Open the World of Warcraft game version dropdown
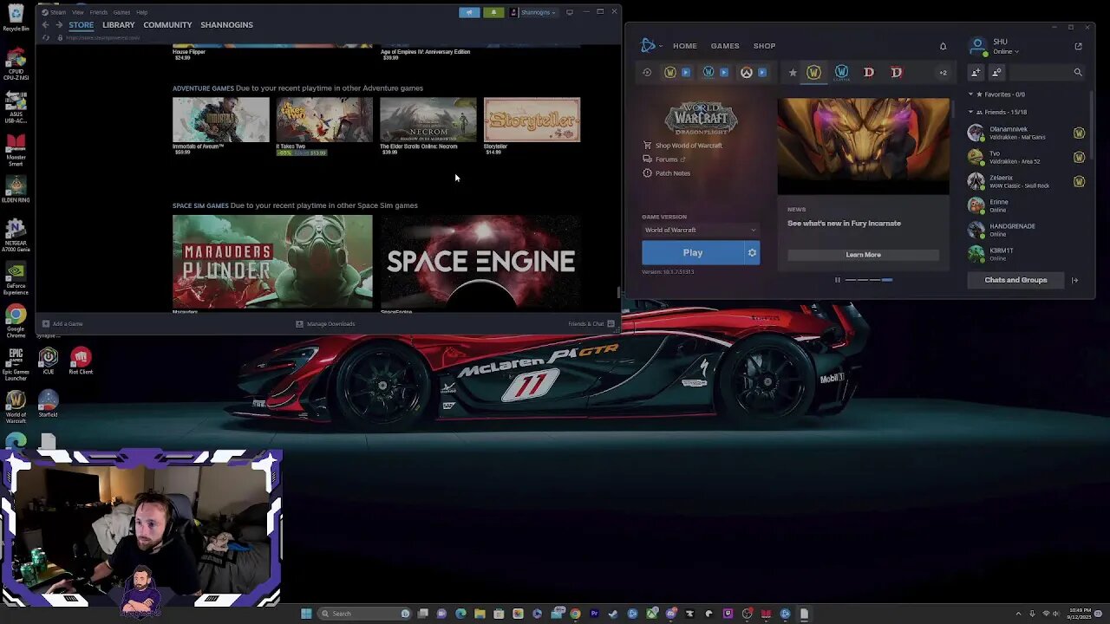Image resolution: width=1110 pixels, height=624 pixels. click(701, 230)
